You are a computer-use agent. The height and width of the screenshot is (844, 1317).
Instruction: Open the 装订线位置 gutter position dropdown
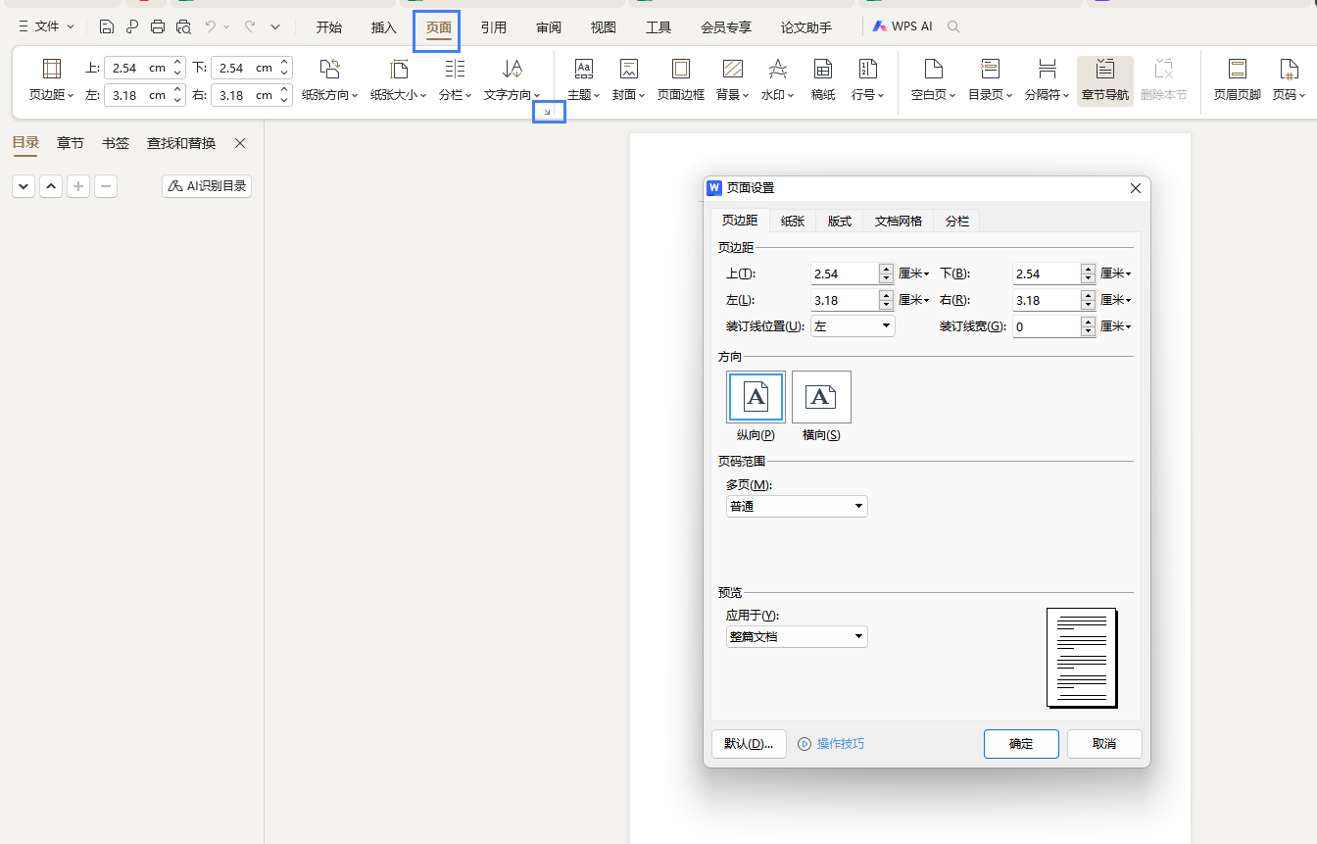pyautogui.click(x=853, y=325)
